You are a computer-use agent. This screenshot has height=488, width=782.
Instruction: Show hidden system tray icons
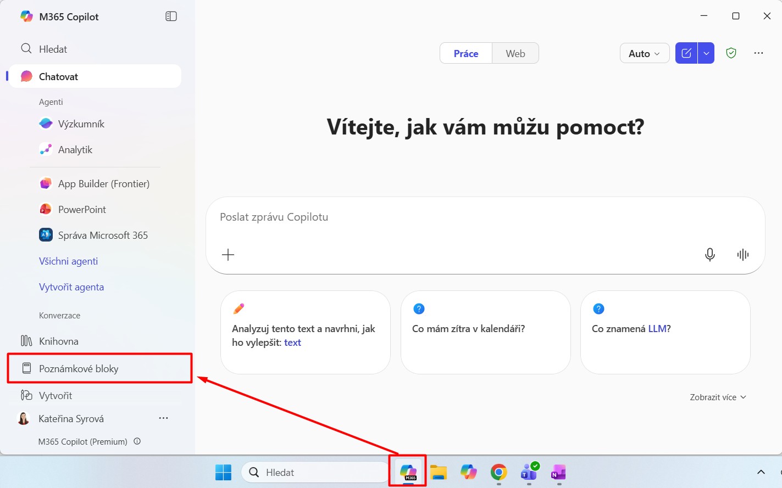pyautogui.click(x=761, y=472)
